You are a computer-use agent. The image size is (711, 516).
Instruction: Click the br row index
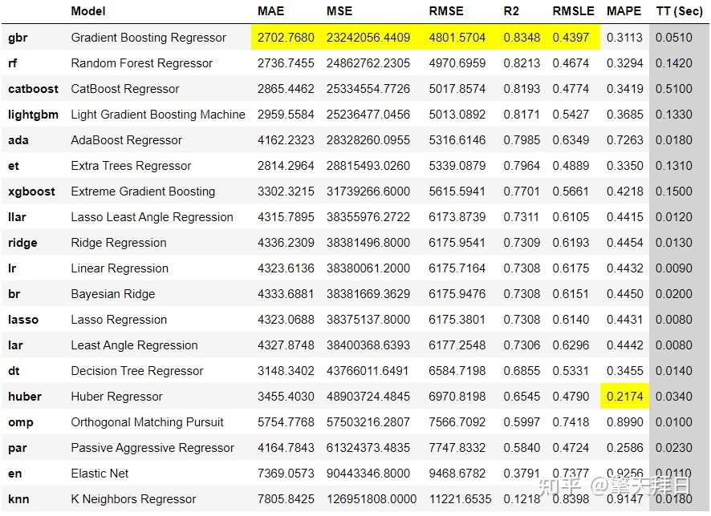click(14, 294)
